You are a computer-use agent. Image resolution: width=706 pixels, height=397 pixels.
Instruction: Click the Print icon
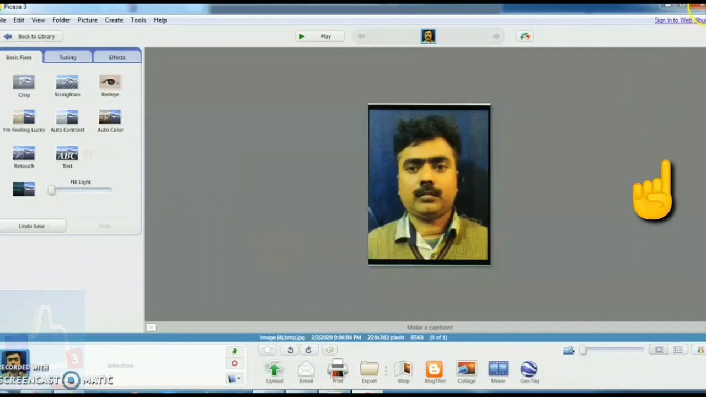click(338, 369)
